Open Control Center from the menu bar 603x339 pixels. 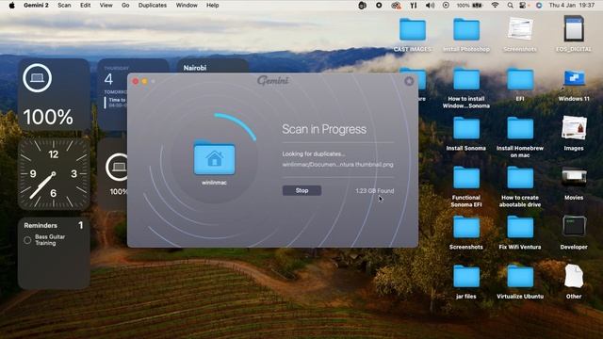[523, 5]
